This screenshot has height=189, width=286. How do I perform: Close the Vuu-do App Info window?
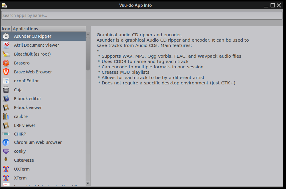pyautogui.click(x=279, y=5)
